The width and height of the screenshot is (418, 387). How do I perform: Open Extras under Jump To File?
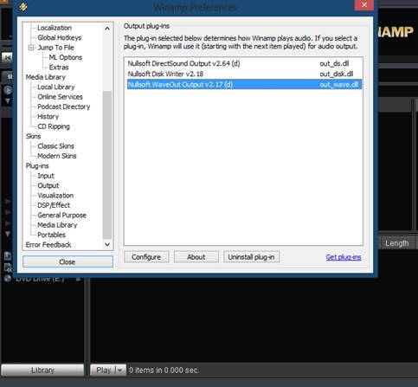(x=59, y=68)
